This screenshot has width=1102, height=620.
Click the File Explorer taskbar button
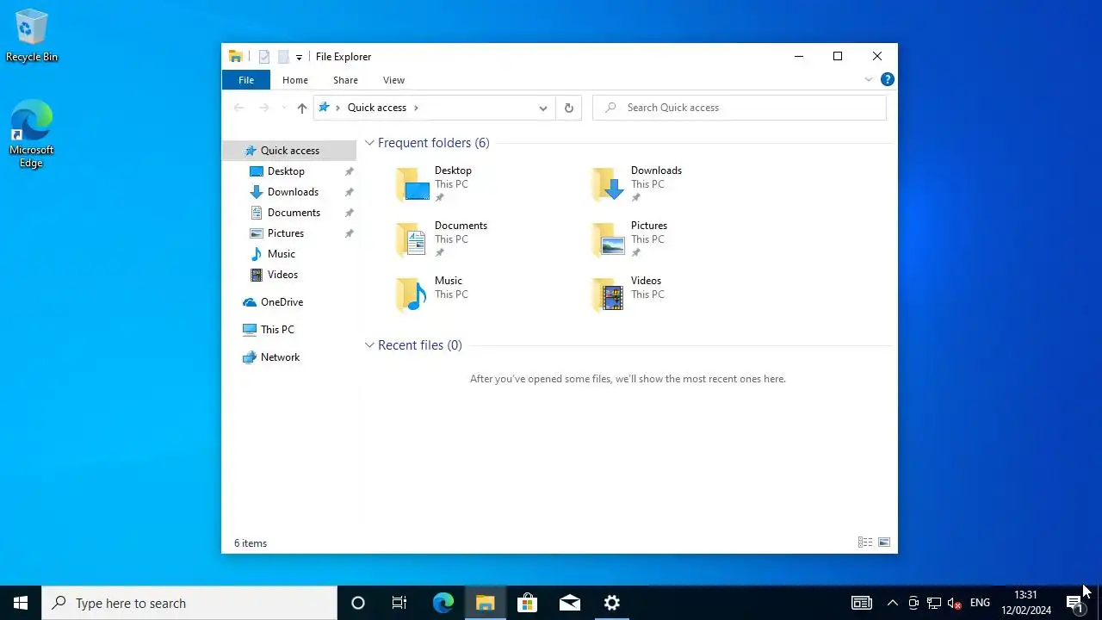pos(485,603)
